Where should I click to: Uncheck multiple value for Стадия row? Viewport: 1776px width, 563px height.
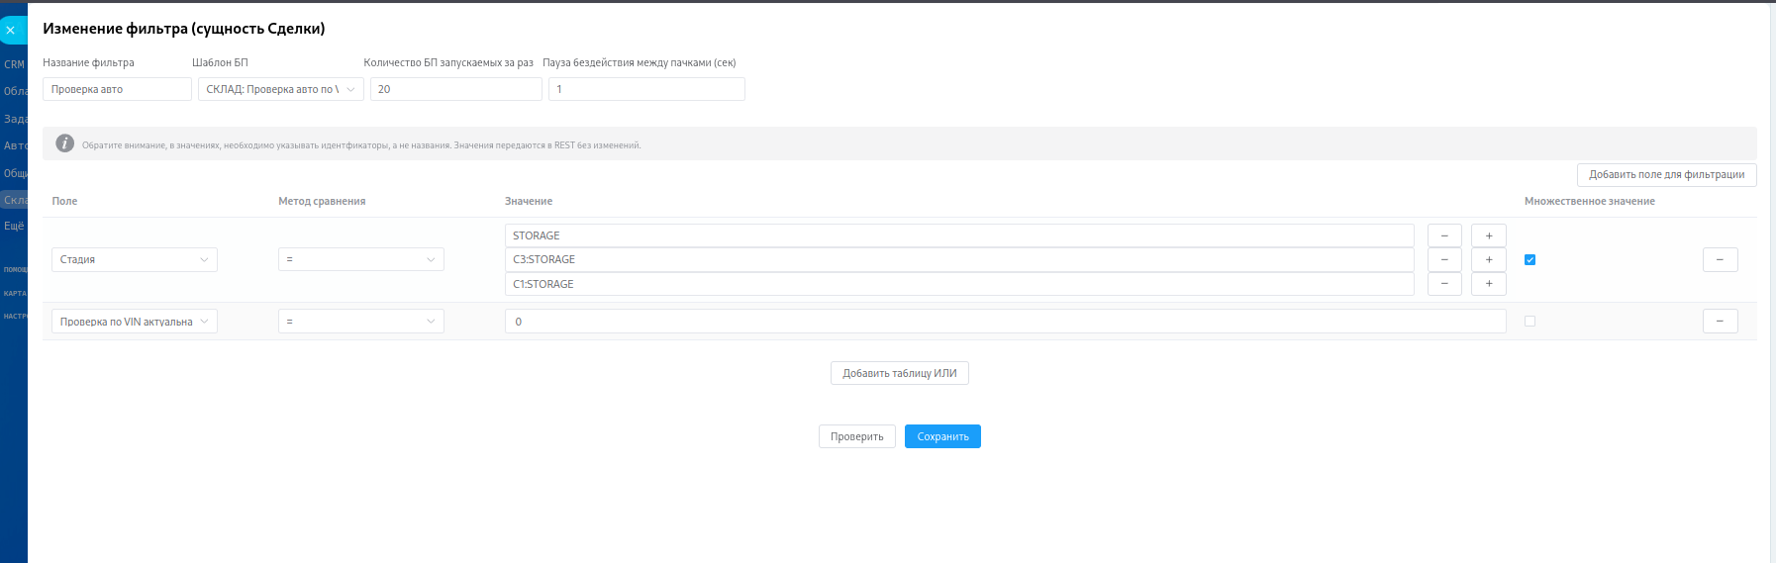pyautogui.click(x=1529, y=259)
